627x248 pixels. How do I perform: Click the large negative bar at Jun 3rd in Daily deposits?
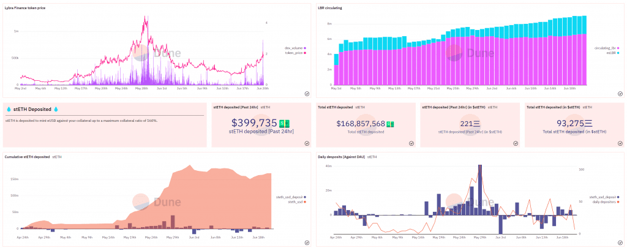click(500, 224)
